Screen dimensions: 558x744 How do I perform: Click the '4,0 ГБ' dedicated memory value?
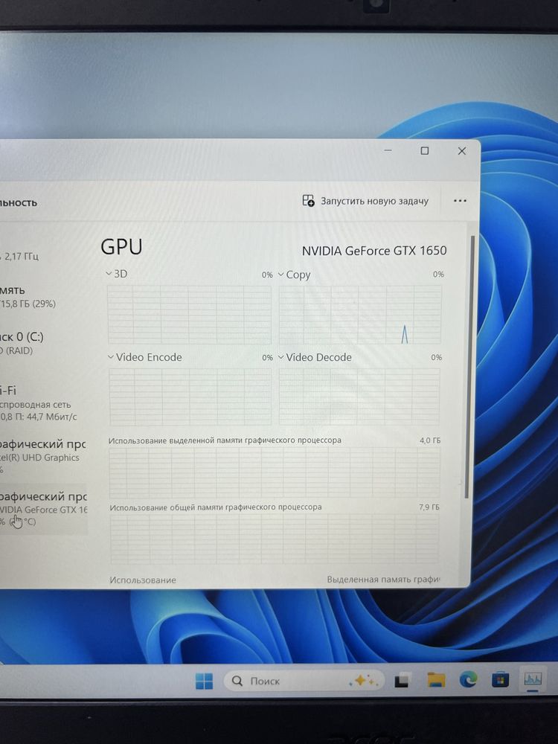click(430, 440)
